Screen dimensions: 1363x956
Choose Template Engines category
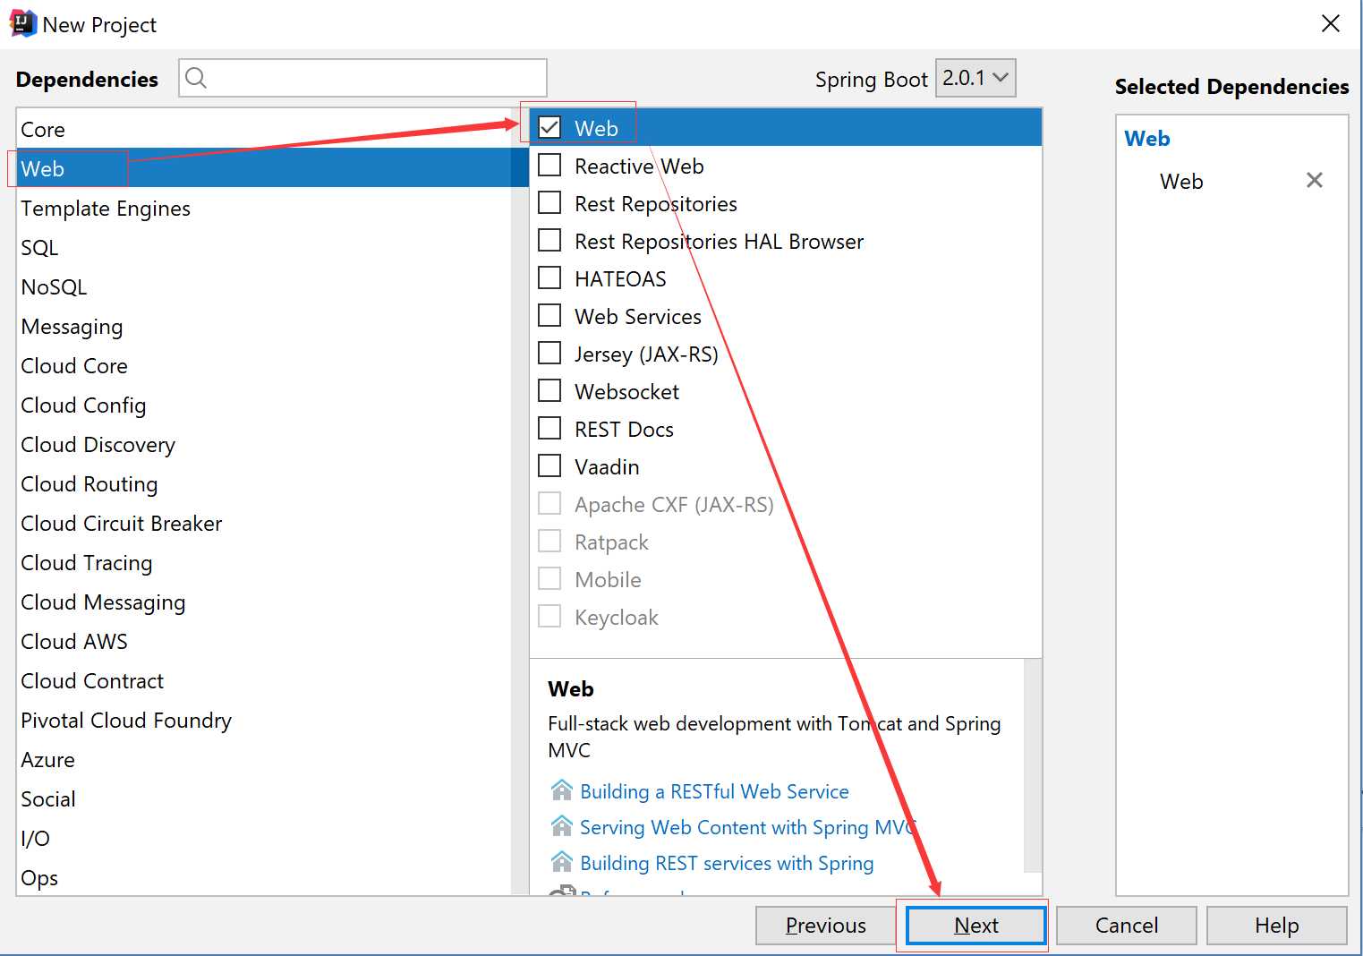(x=264, y=209)
